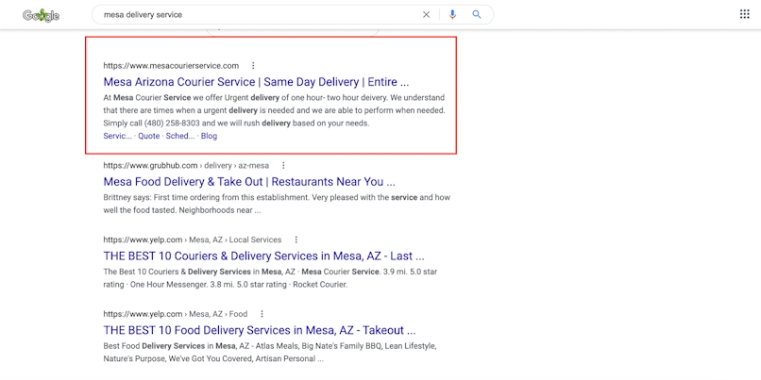Open the three-dot menu beside Yelp Local Services
The width and height of the screenshot is (761, 380).
[x=296, y=240]
